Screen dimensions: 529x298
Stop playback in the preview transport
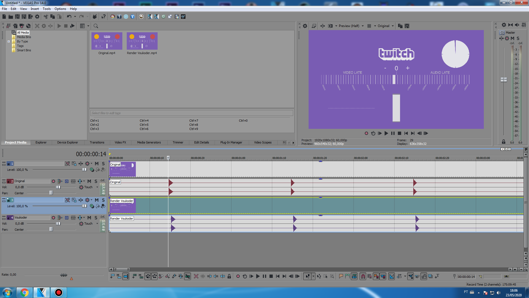[400, 133]
